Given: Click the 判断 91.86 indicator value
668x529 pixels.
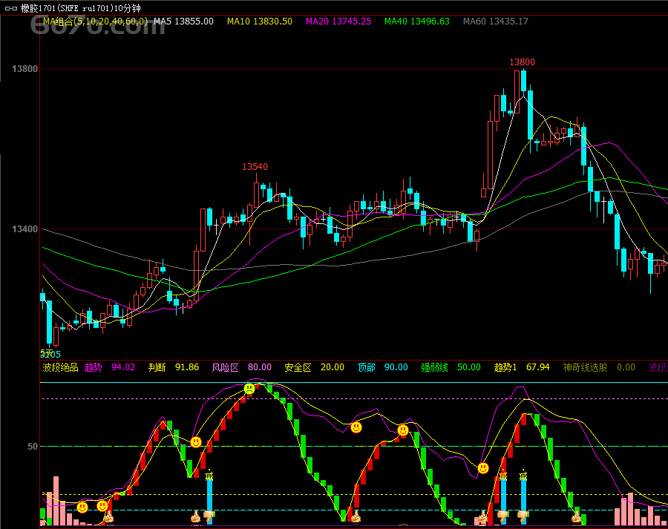Looking at the screenshot, I should [174, 367].
